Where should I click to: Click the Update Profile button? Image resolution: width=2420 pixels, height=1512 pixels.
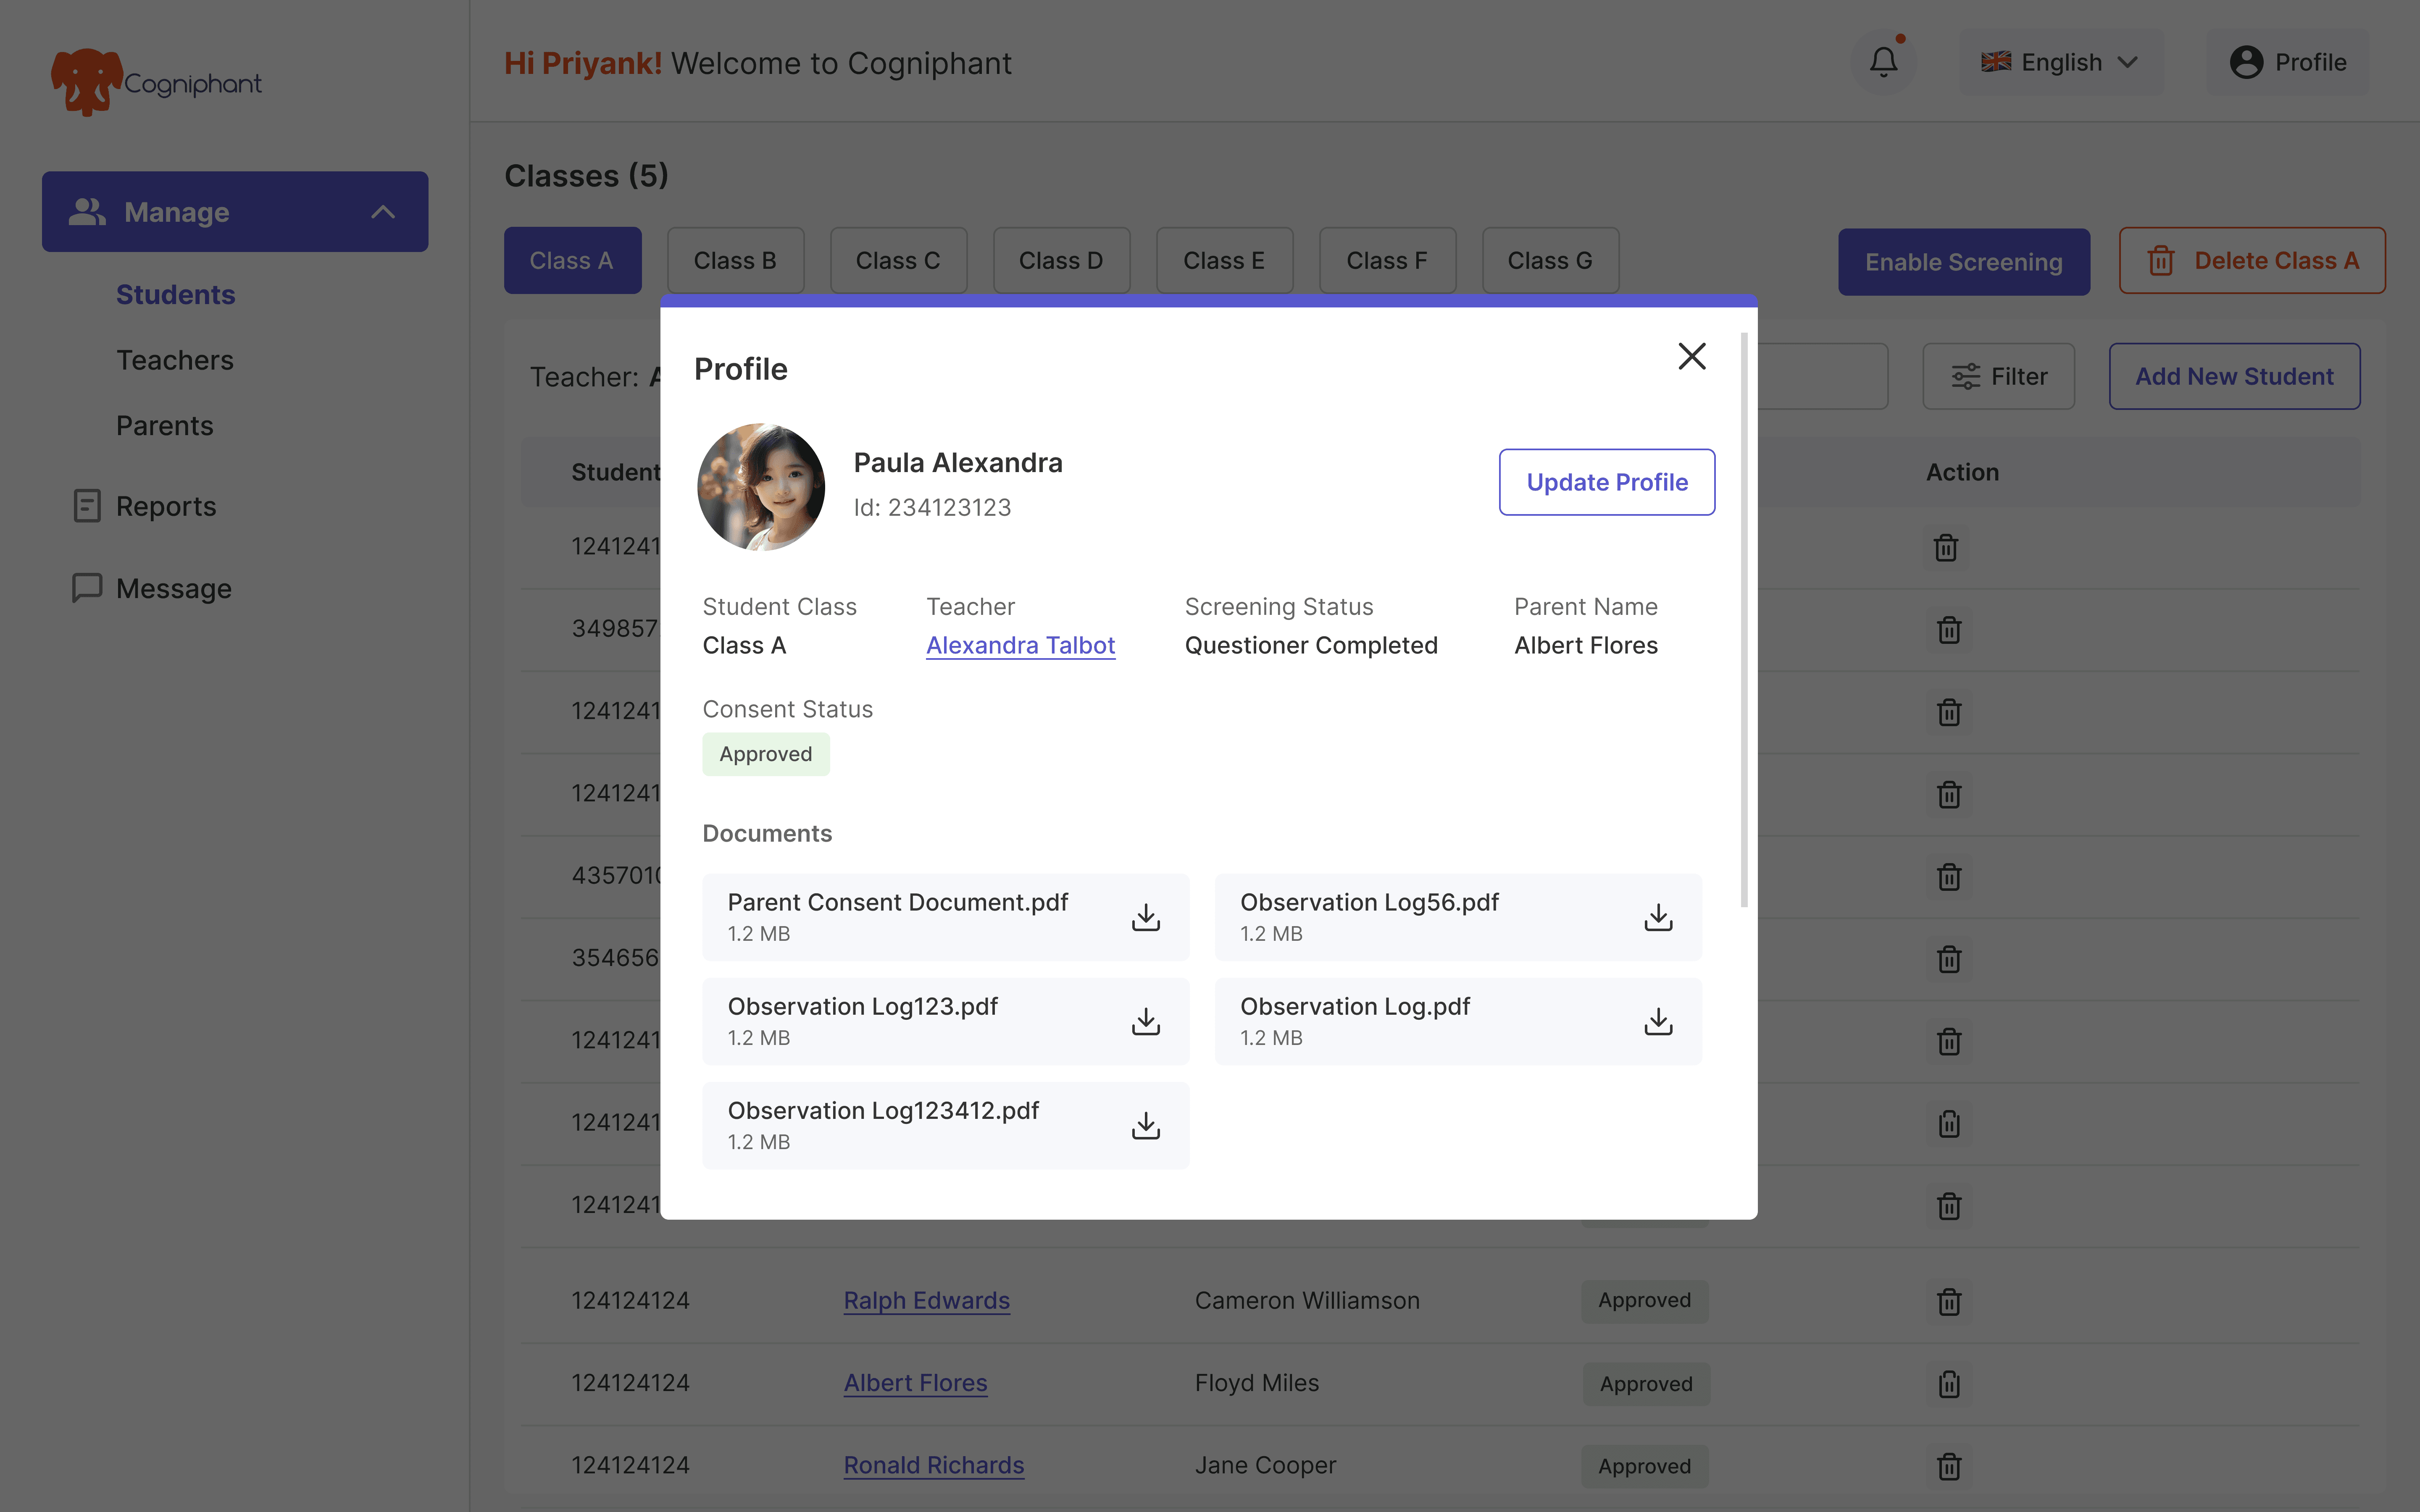click(x=1606, y=482)
